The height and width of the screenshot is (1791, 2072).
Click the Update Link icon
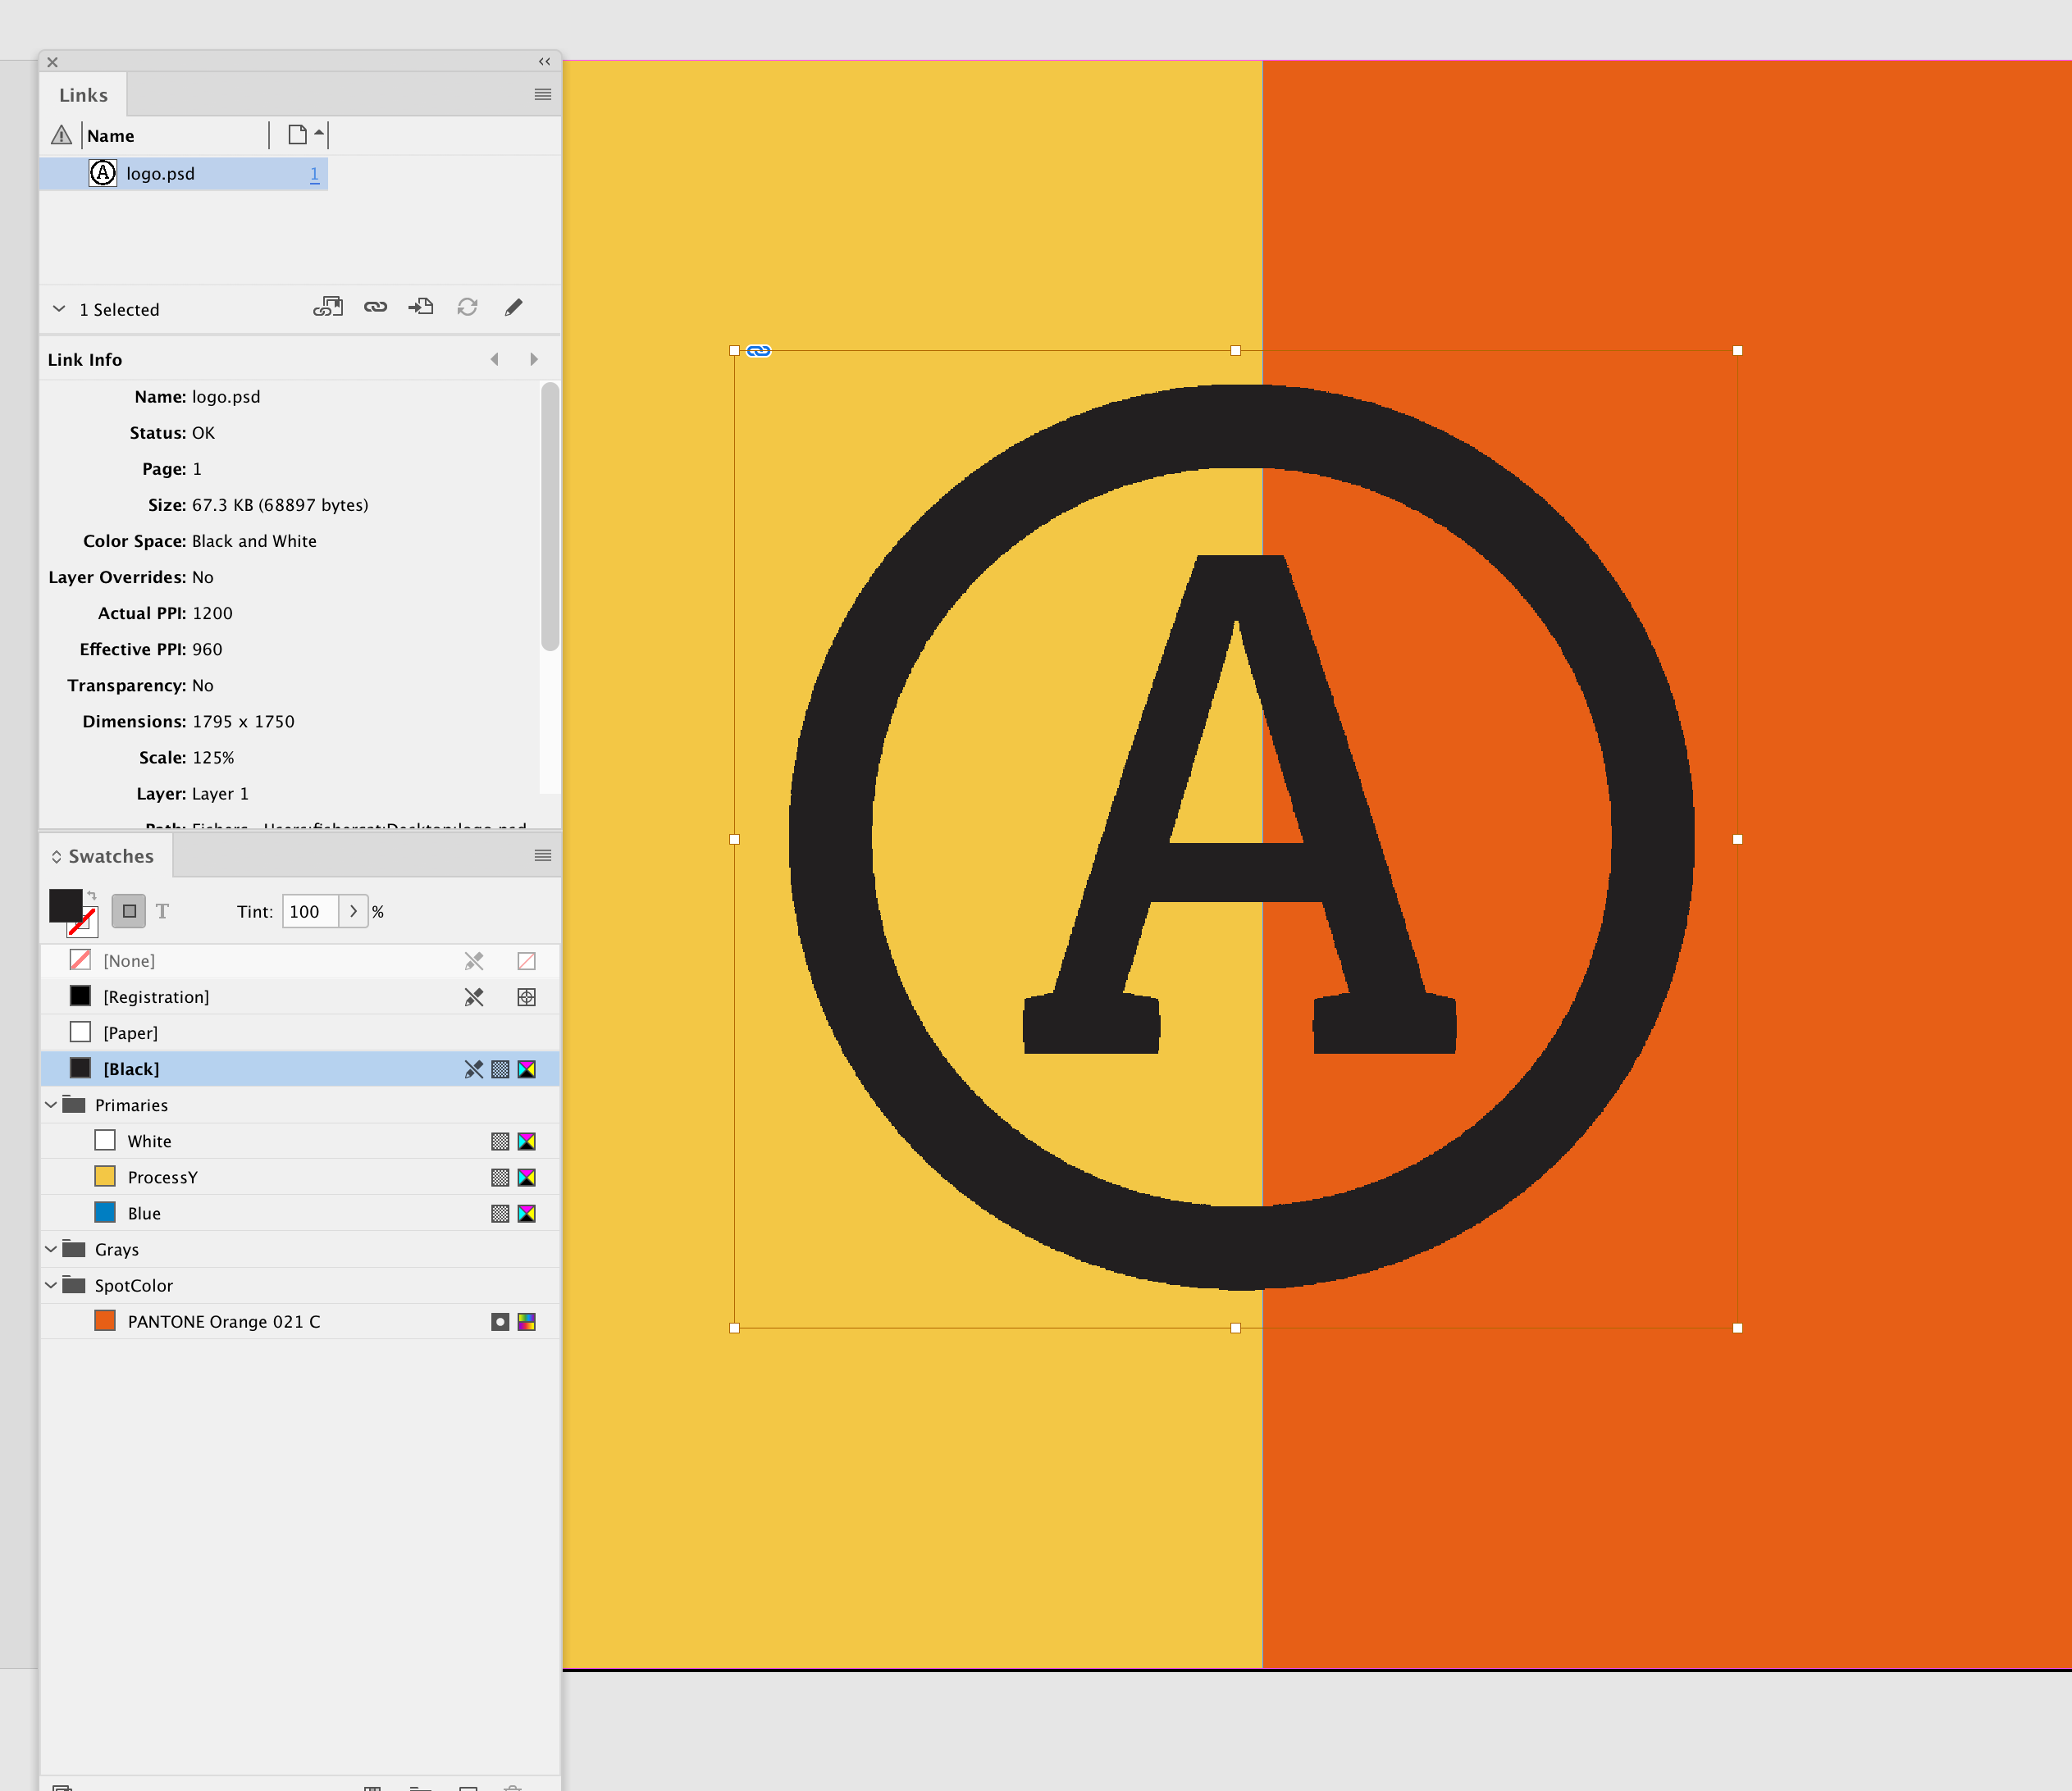point(467,308)
